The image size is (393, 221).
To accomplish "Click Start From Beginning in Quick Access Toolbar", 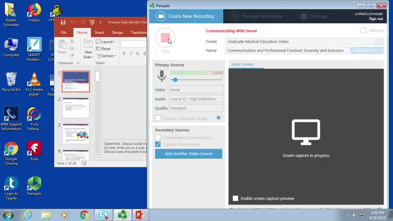I will pyautogui.click(x=92, y=22).
